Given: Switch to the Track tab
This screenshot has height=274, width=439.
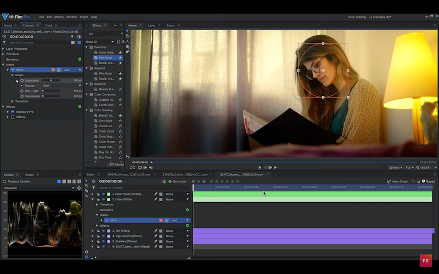Looking at the screenshot, I should tap(49, 25).
